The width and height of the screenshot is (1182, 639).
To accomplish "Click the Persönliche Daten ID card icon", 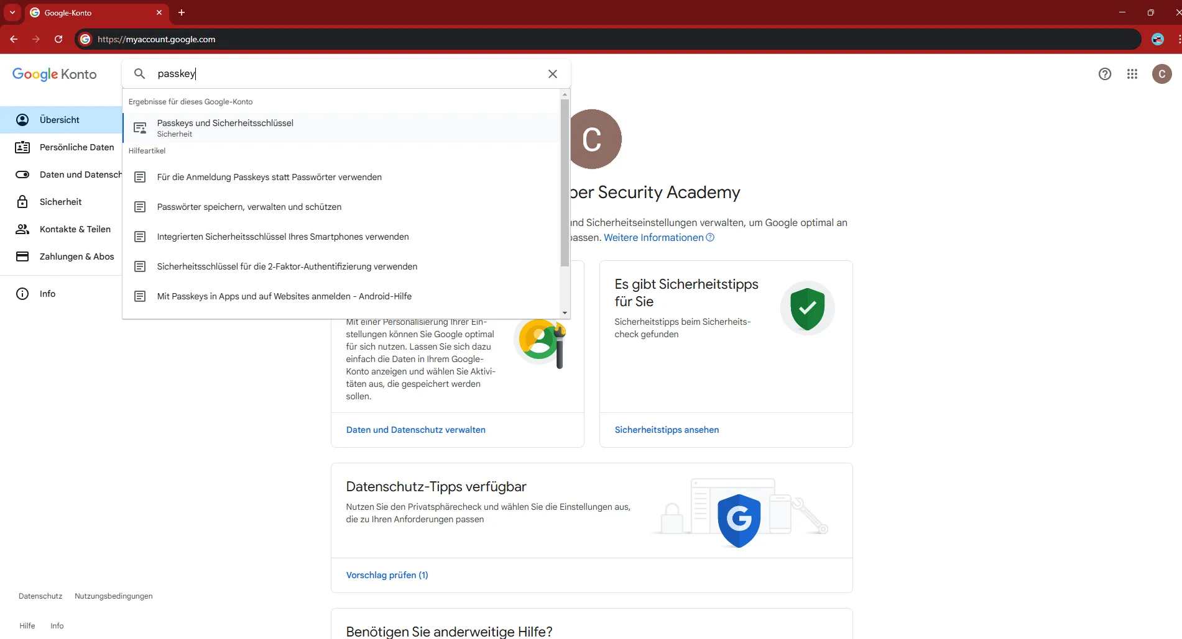I will click(22, 147).
